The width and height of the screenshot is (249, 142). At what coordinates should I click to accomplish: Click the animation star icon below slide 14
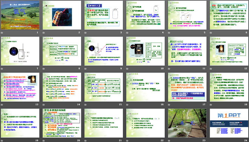44,105
